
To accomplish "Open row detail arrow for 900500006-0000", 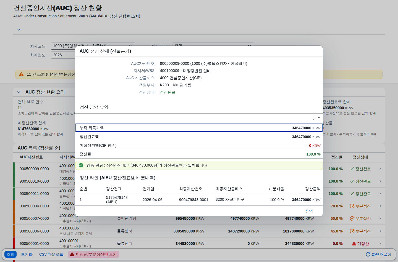I will pyautogui.click(x=380, y=231).
